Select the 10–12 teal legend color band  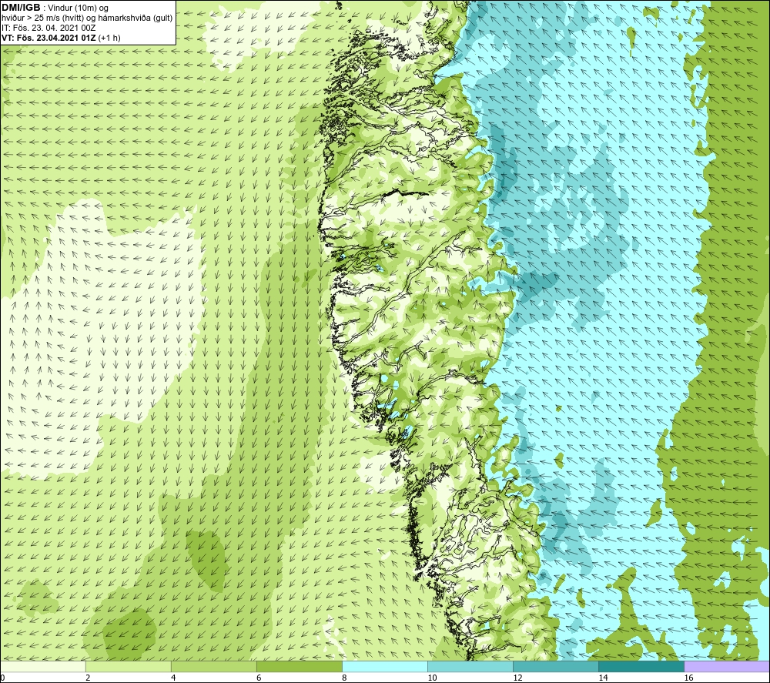pos(470,667)
